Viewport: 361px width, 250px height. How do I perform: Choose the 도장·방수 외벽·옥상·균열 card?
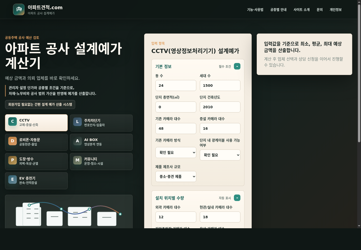(36, 161)
